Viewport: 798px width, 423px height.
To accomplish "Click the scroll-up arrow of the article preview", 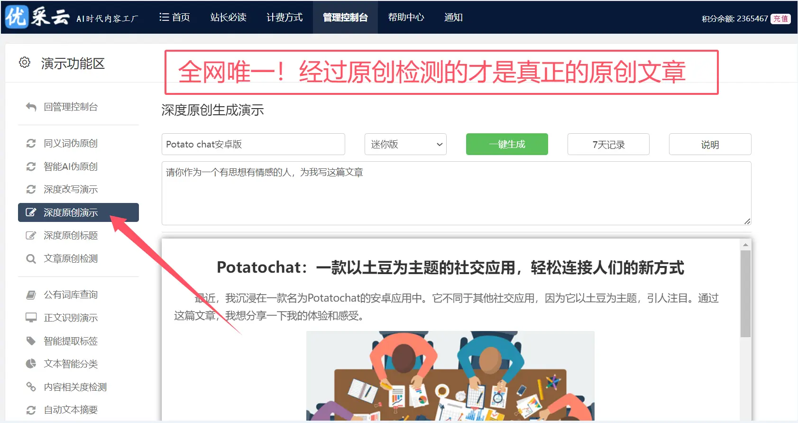I will tap(745, 245).
